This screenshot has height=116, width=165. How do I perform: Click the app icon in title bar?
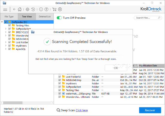point(4,3)
